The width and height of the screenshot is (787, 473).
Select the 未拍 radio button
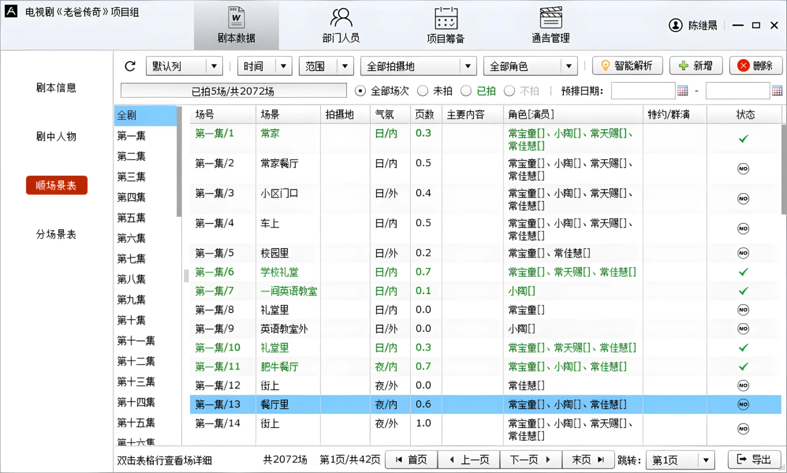[x=423, y=91]
